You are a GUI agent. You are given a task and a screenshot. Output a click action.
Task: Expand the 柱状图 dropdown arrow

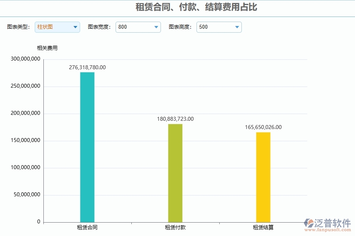click(x=75, y=27)
